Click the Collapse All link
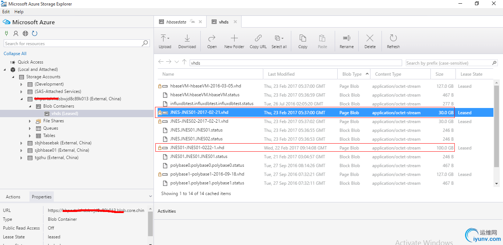Image resolution: width=503 pixels, height=245 pixels. [x=15, y=54]
